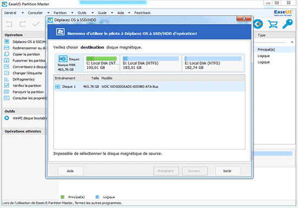Collapse the list with the Type column arrow

[292, 42]
